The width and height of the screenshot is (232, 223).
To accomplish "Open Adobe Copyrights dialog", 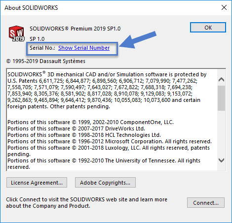I will pos(105,183).
